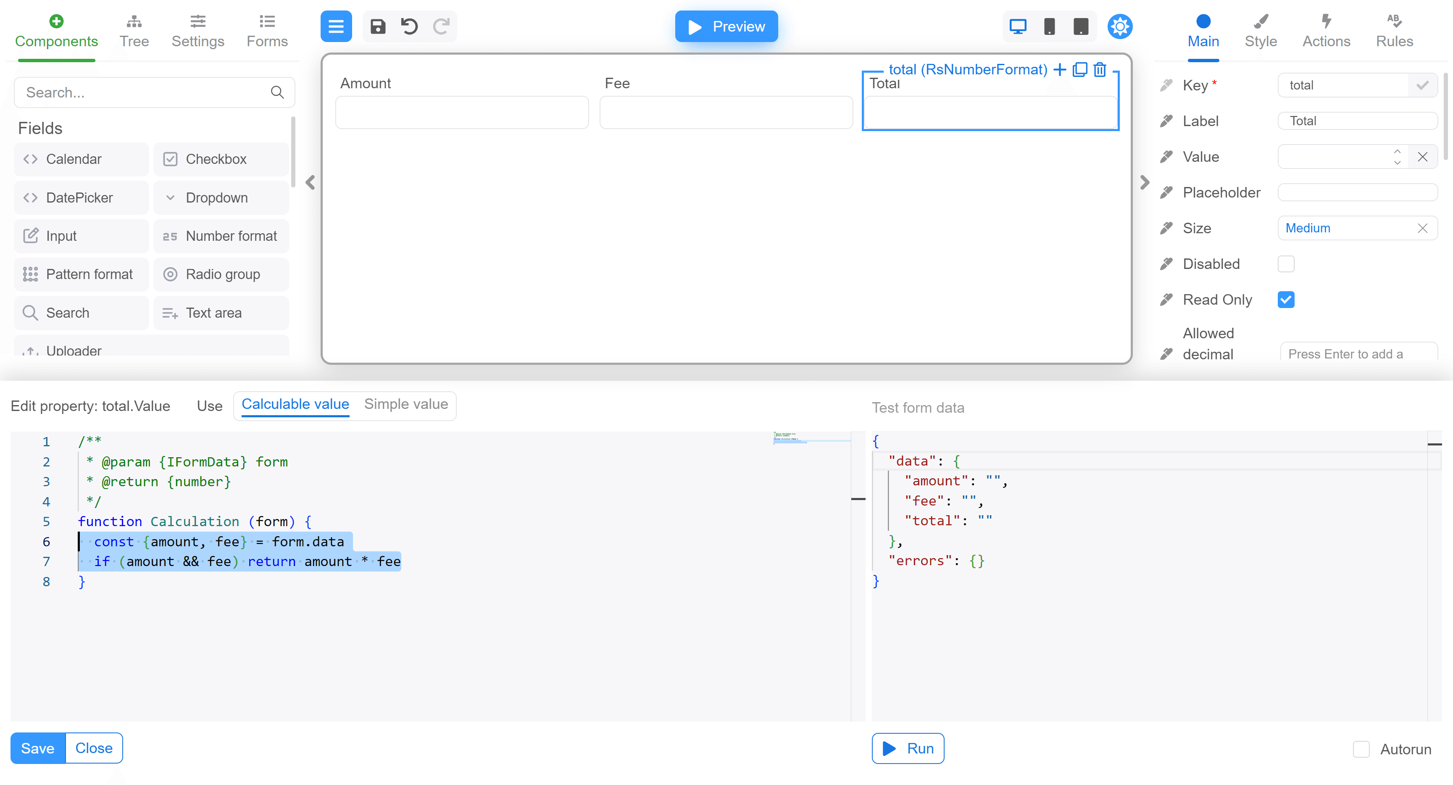Screen dimensions: 1453x785
Task: Enable the Autorun checkbox
Action: click(x=1361, y=749)
